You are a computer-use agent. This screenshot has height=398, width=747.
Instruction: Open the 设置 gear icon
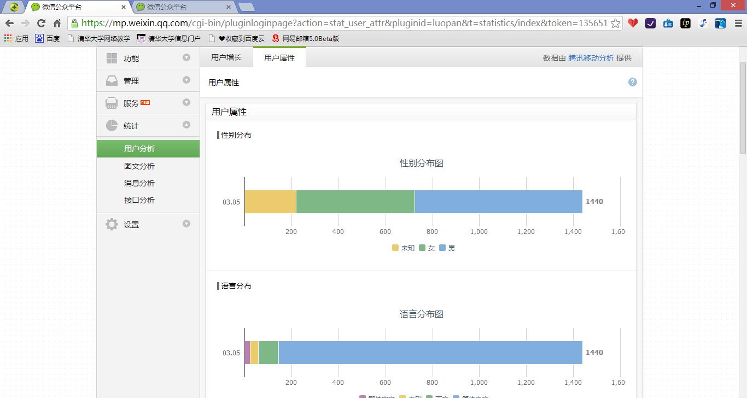click(111, 224)
